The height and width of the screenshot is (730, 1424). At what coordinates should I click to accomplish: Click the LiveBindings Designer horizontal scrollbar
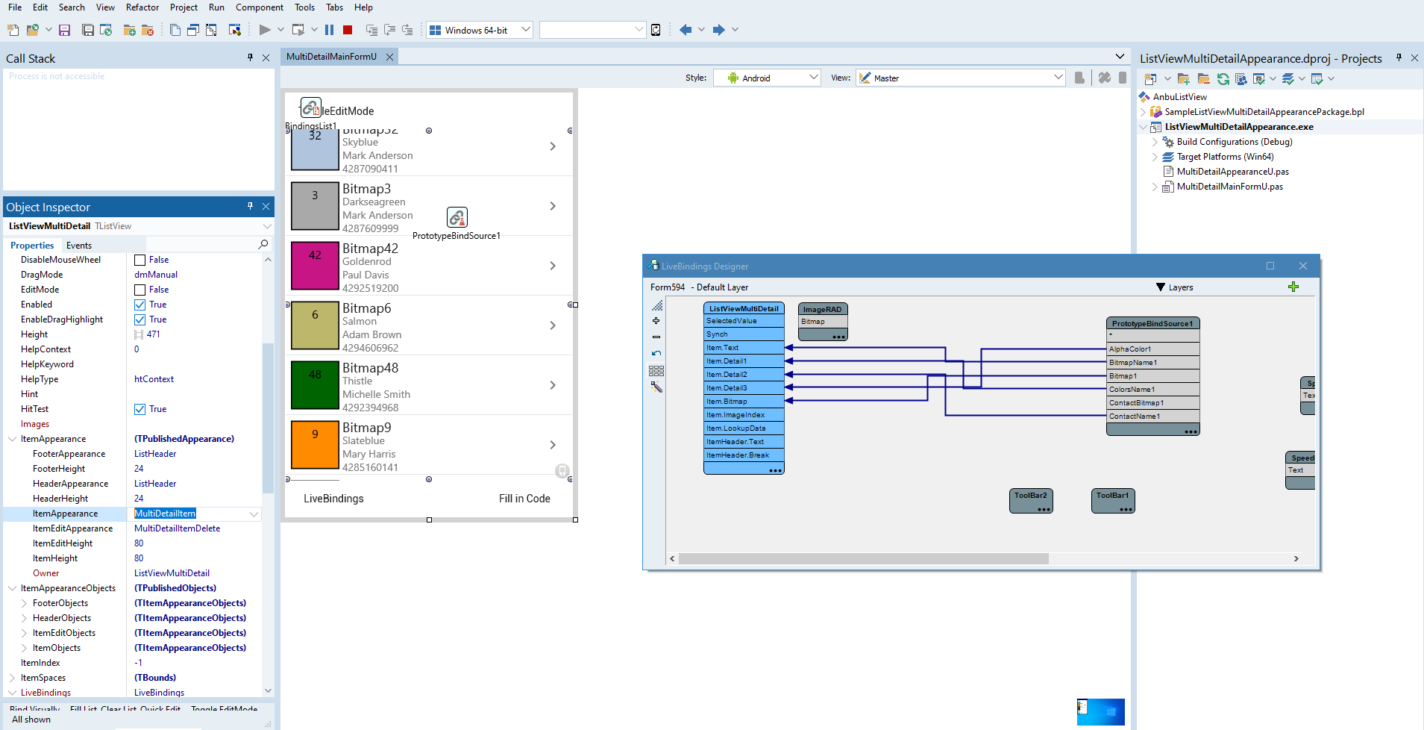pos(864,558)
